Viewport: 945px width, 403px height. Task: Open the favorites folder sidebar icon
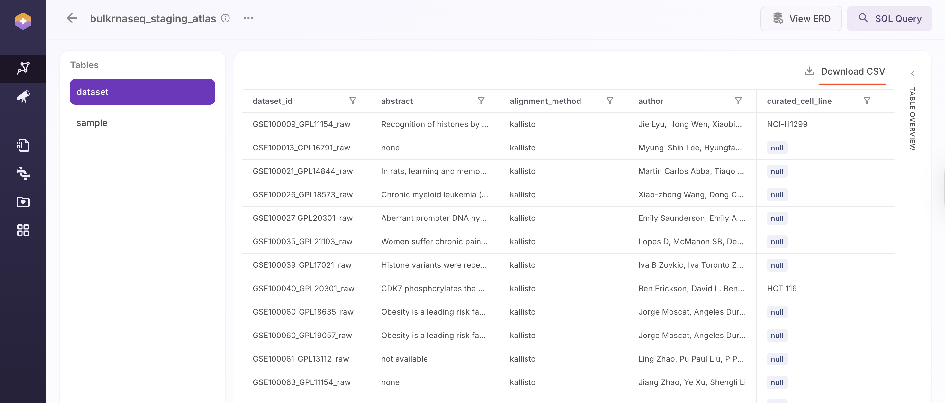coord(23,202)
